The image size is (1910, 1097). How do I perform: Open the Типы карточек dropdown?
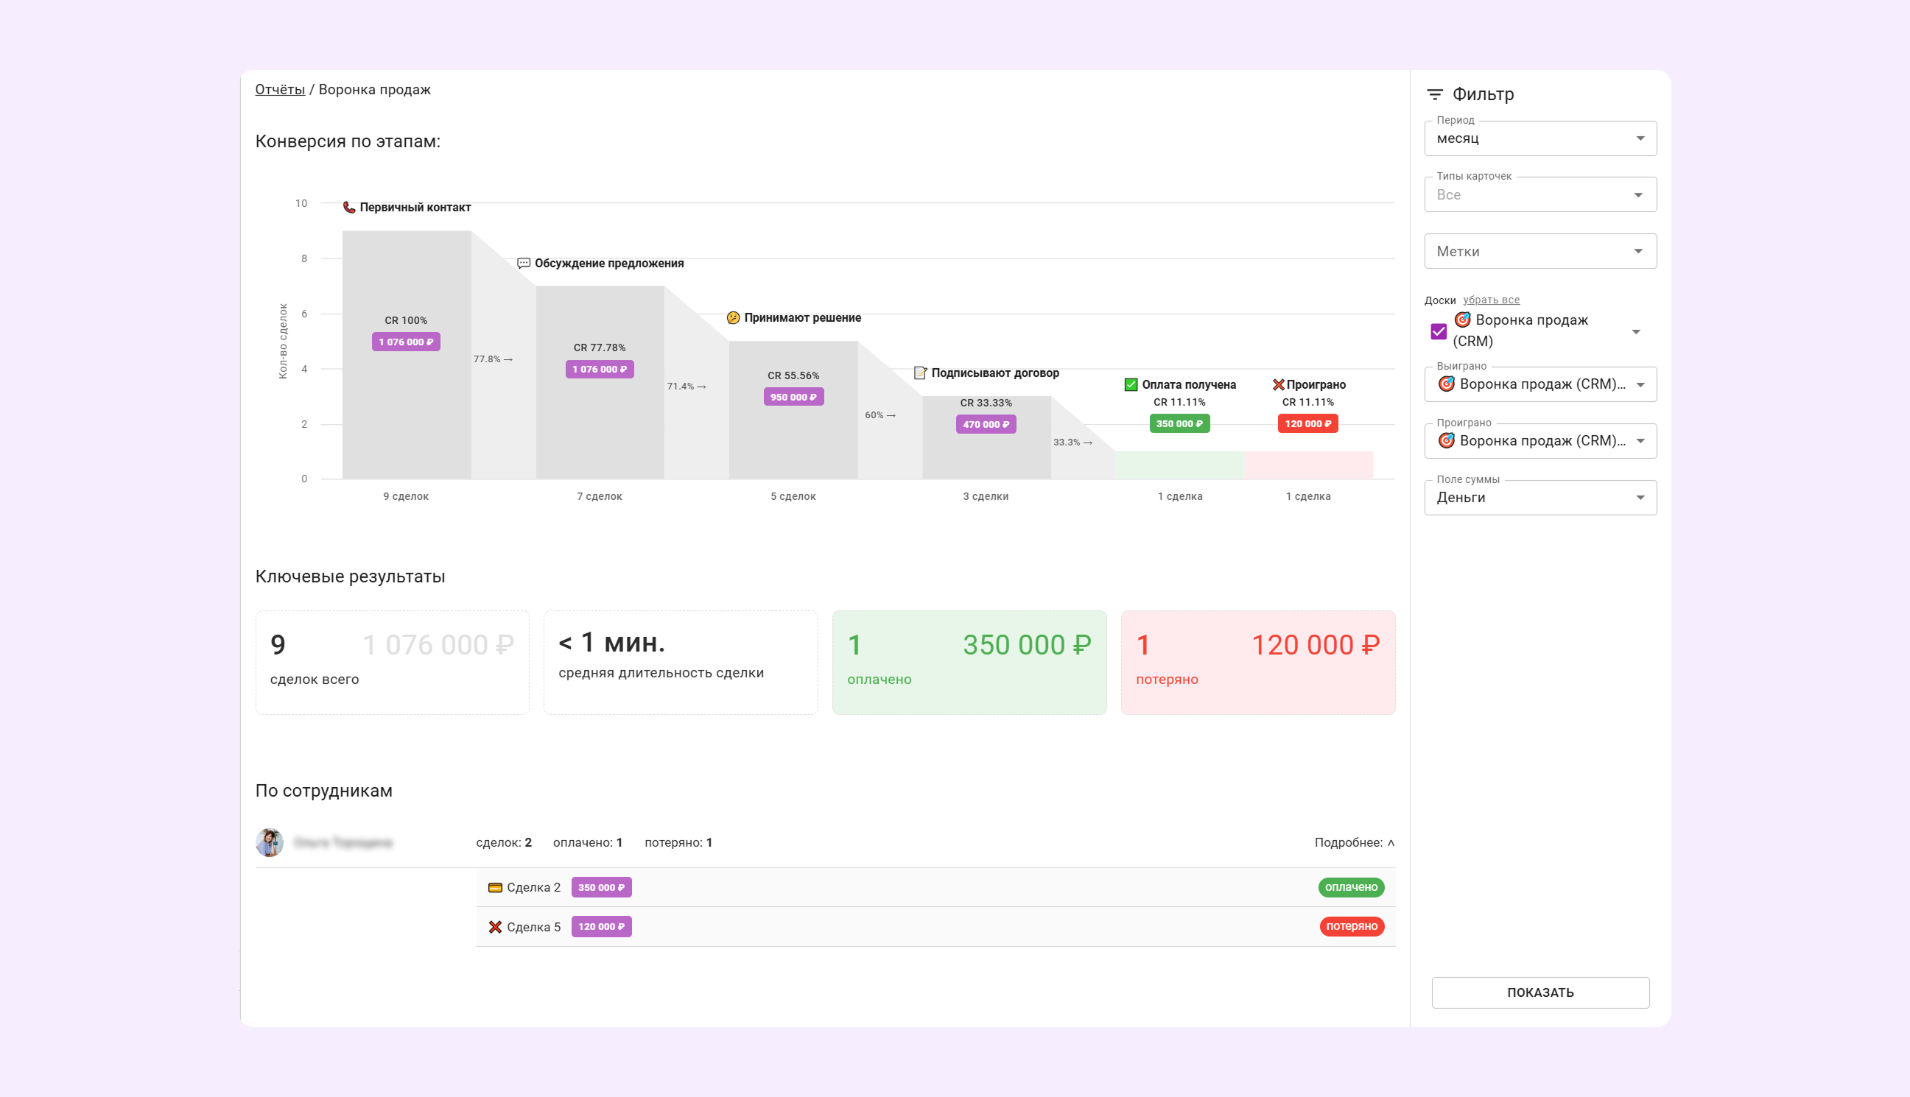(x=1540, y=195)
